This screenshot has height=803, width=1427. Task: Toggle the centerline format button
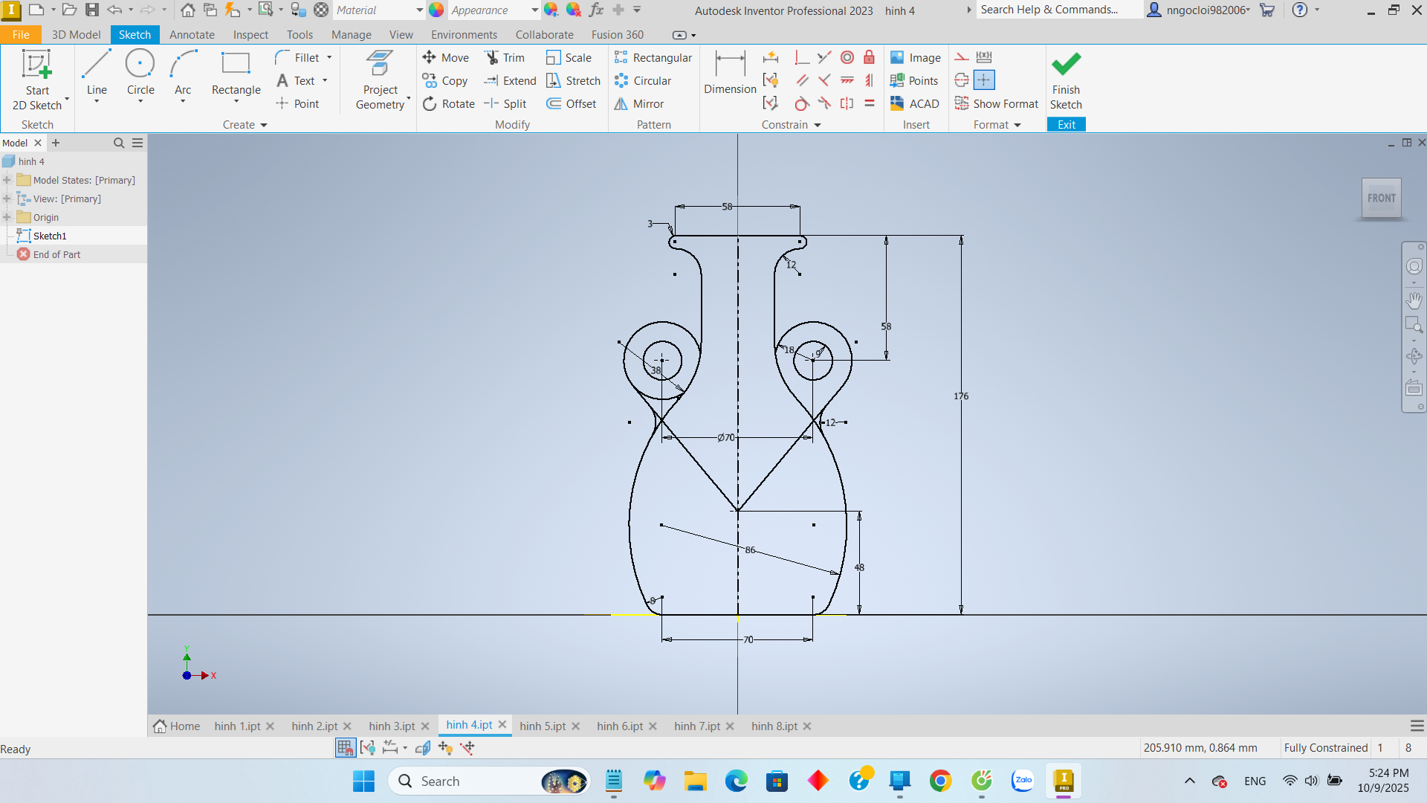pyautogui.click(x=962, y=80)
